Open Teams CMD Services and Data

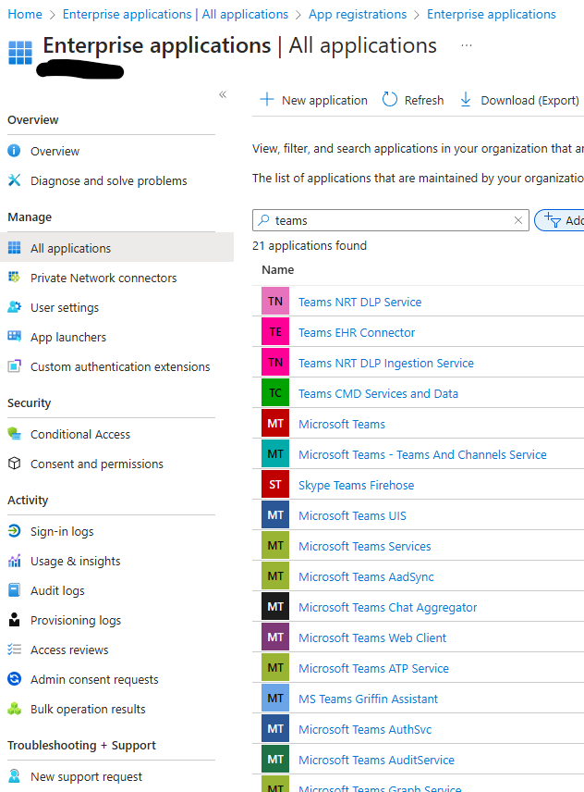pyautogui.click(x=378, y=393)
